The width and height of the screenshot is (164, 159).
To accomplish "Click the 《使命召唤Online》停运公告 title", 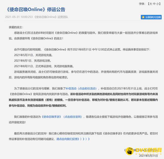I will click(36, 9).
